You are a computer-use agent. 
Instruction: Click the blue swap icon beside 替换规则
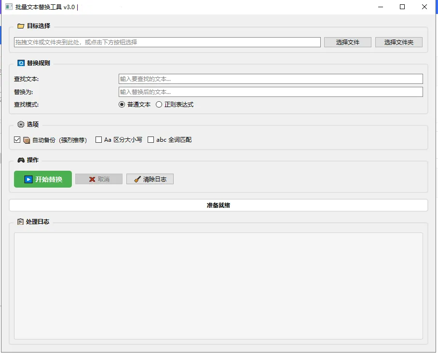click(x=19, y=63)
